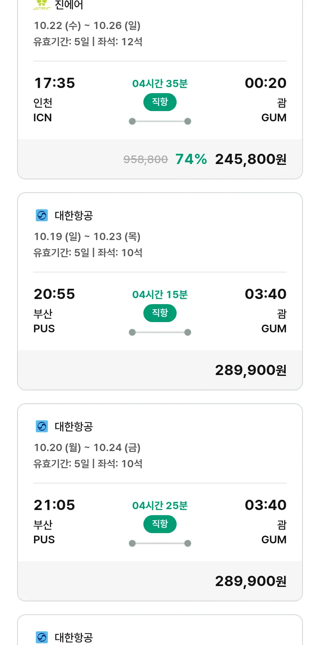Tap the 10.20 (월) ~ 10.24 (금) date range
The width and height of the screenshot is (320, 645).
point(87,447)
